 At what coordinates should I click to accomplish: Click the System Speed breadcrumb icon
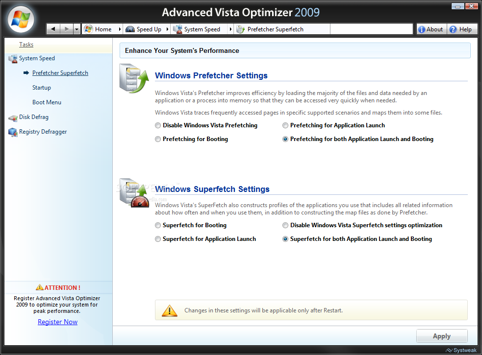[x=178, y=29]
